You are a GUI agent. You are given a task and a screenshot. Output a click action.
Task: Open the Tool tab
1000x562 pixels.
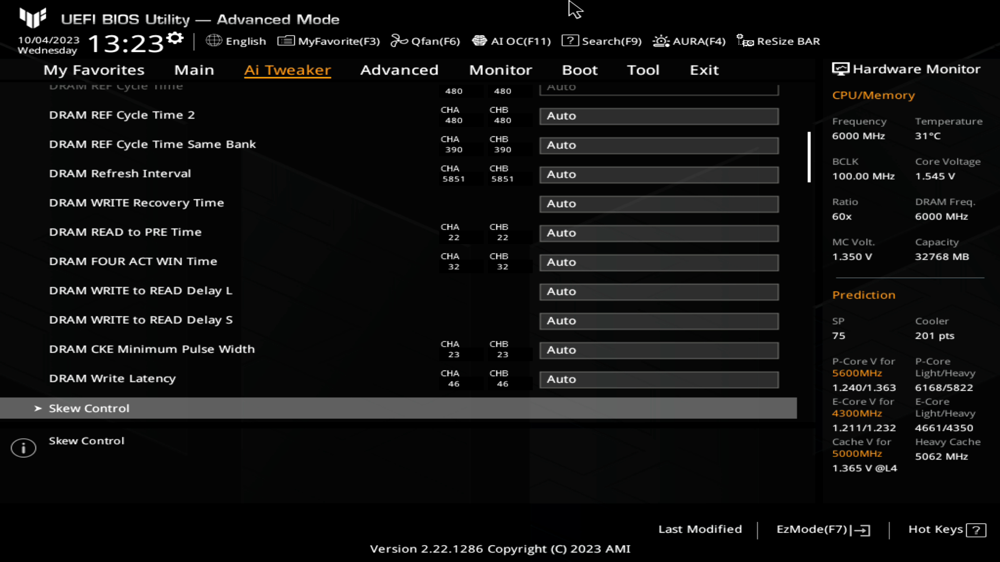pyautogui.click(x=643, y=70)
